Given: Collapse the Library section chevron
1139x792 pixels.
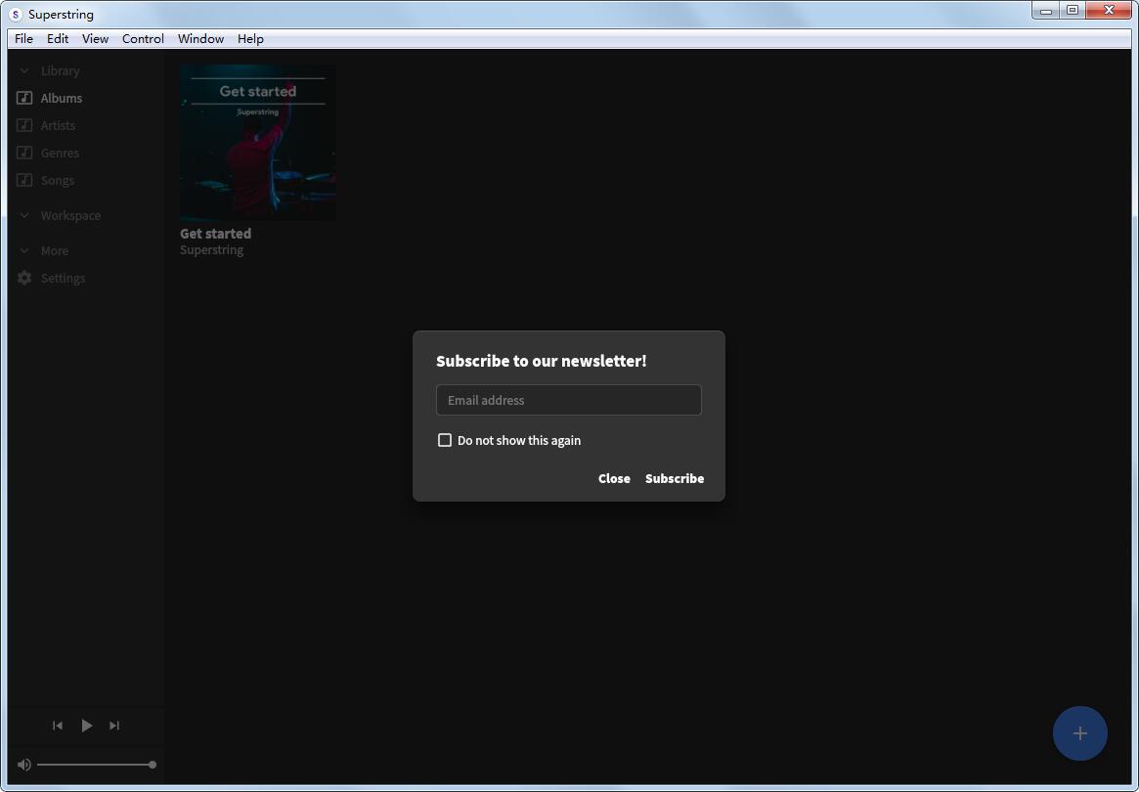Looking at the screenshot, I should pos(24,70).
